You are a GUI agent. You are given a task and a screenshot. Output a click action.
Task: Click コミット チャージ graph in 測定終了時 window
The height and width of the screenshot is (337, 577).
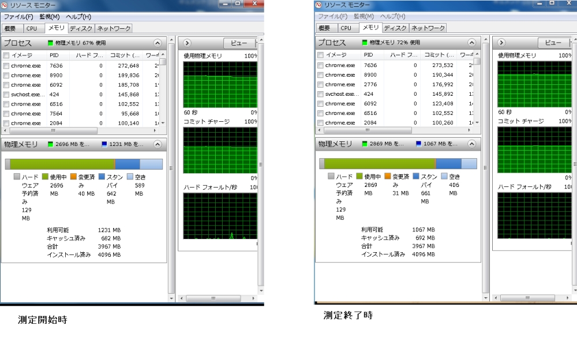(534, 149)
